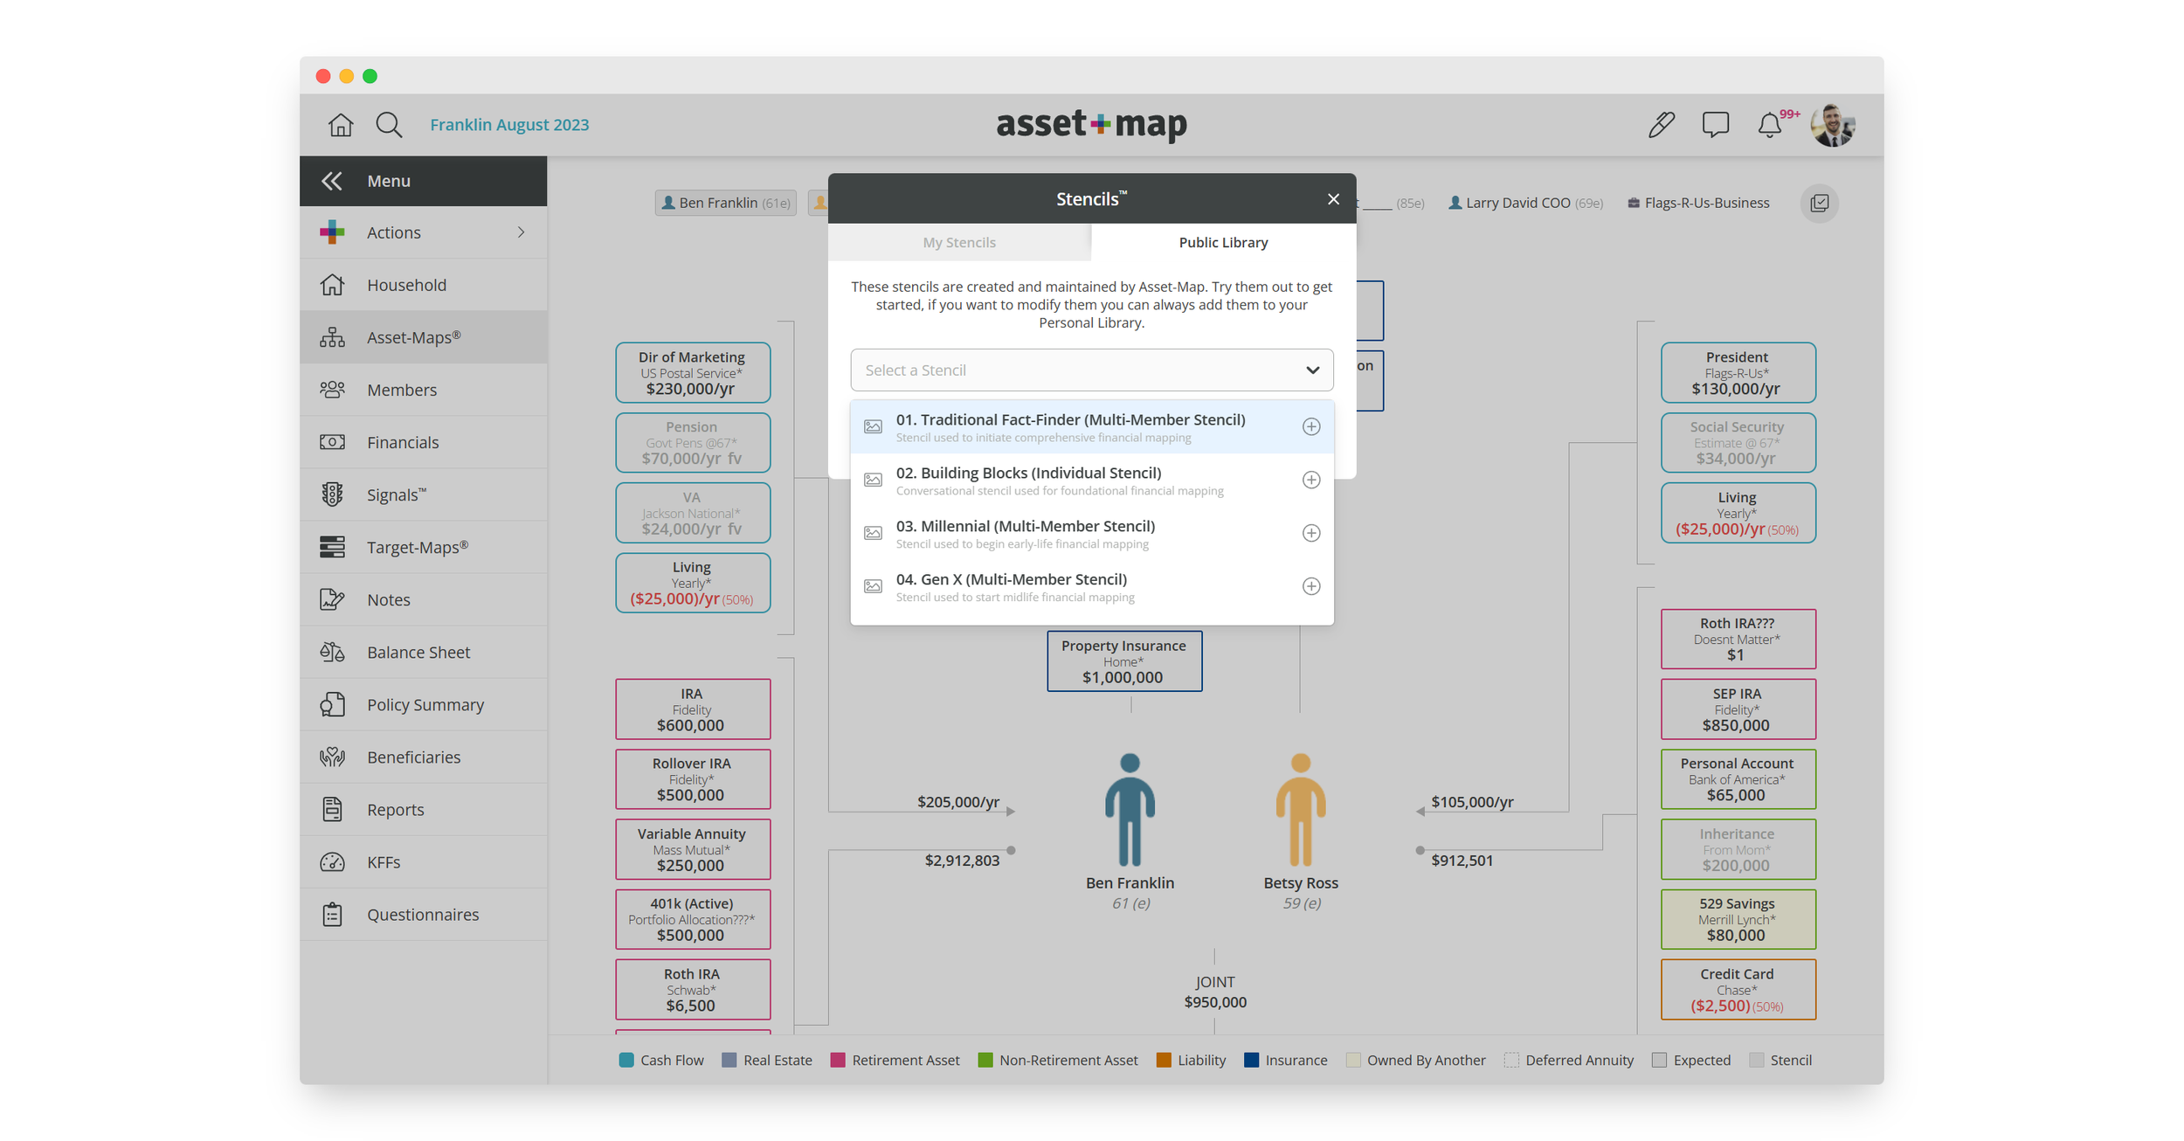This screenshot has height=1141, width=2184.
Task: Click the Stencil legend box
Action: click(1757, 1060)
